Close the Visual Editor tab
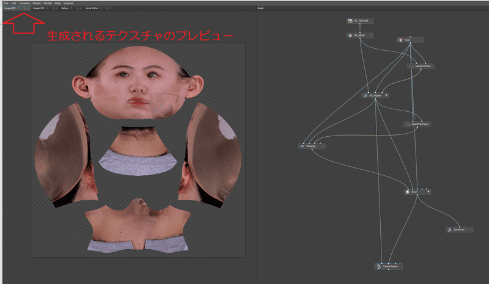This screenshot has width=489, height=284. tap(111, 9)
